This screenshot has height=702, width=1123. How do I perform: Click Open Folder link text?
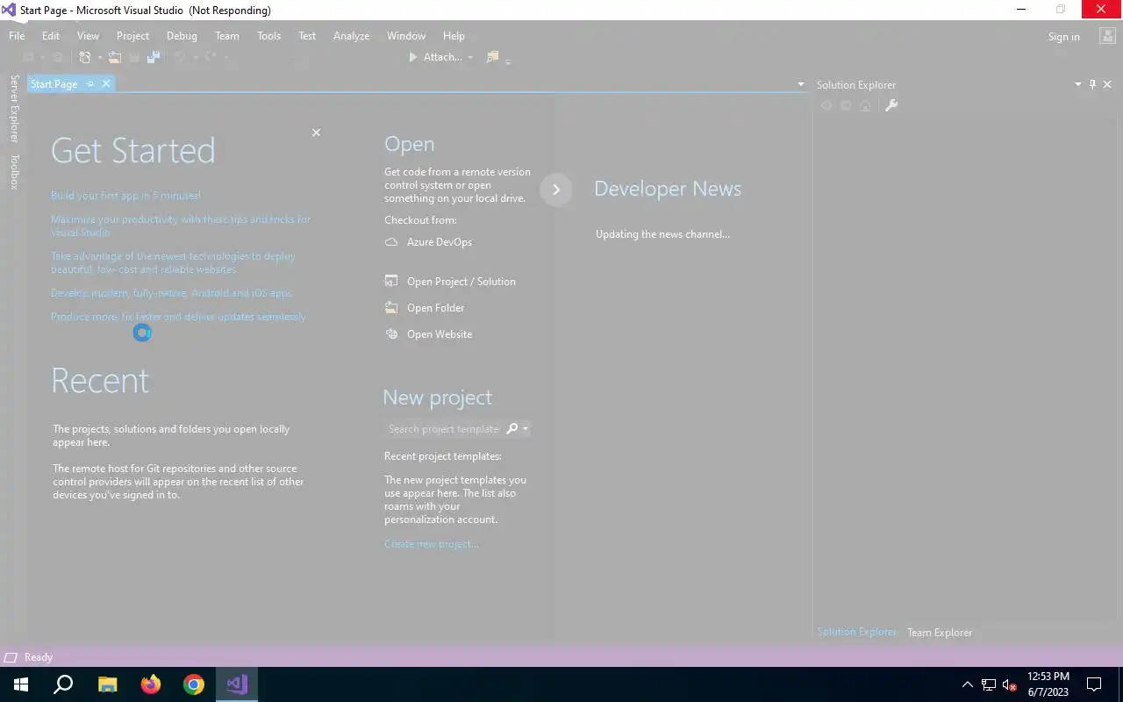pos(436,308)
